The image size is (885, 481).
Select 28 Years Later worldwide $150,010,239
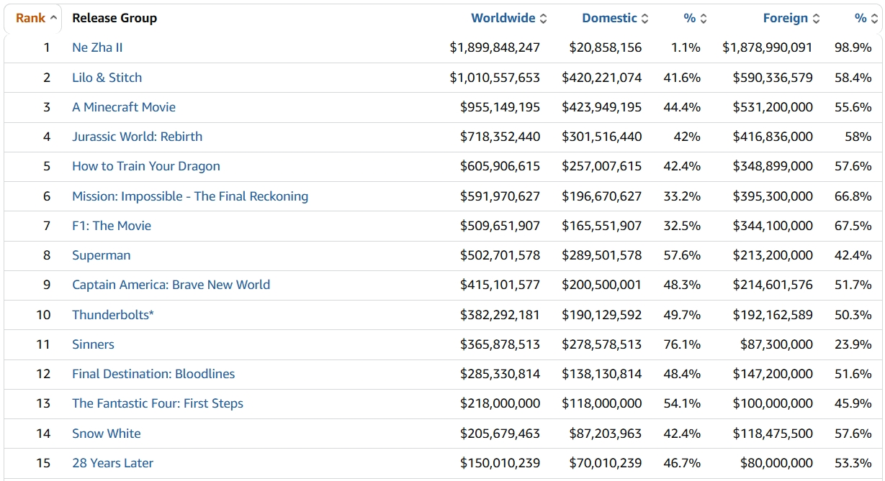point(500,463)
